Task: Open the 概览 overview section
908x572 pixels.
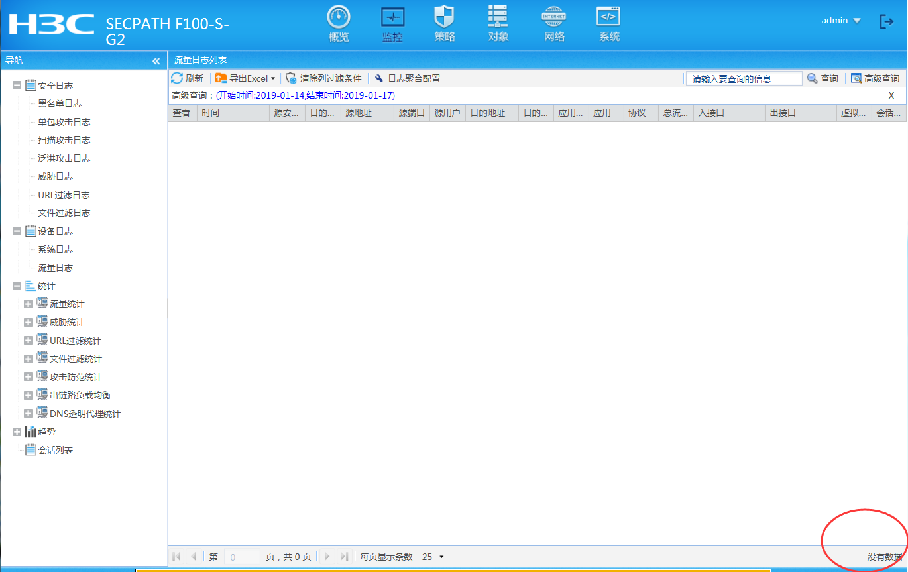Action: 339,25
